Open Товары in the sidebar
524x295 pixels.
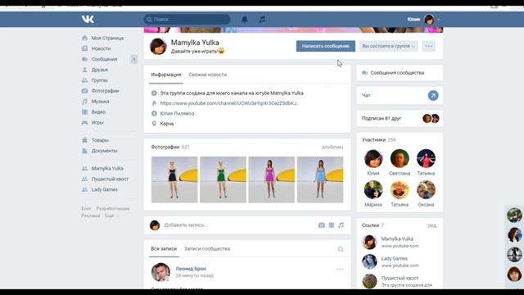100,140
